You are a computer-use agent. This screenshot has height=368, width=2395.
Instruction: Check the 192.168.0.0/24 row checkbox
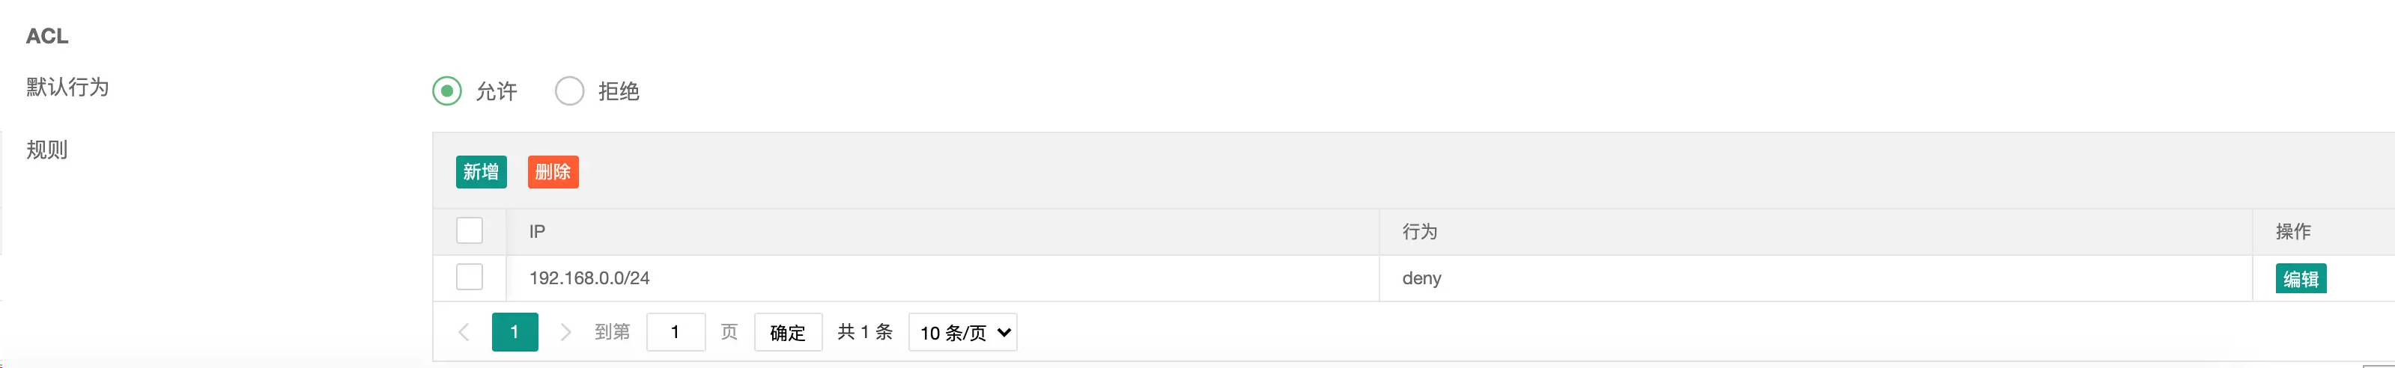[x=470, y=277]
